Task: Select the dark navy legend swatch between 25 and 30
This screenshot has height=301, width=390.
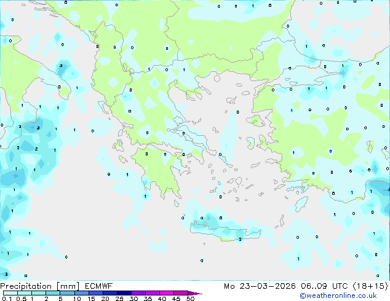Action: 124,293
